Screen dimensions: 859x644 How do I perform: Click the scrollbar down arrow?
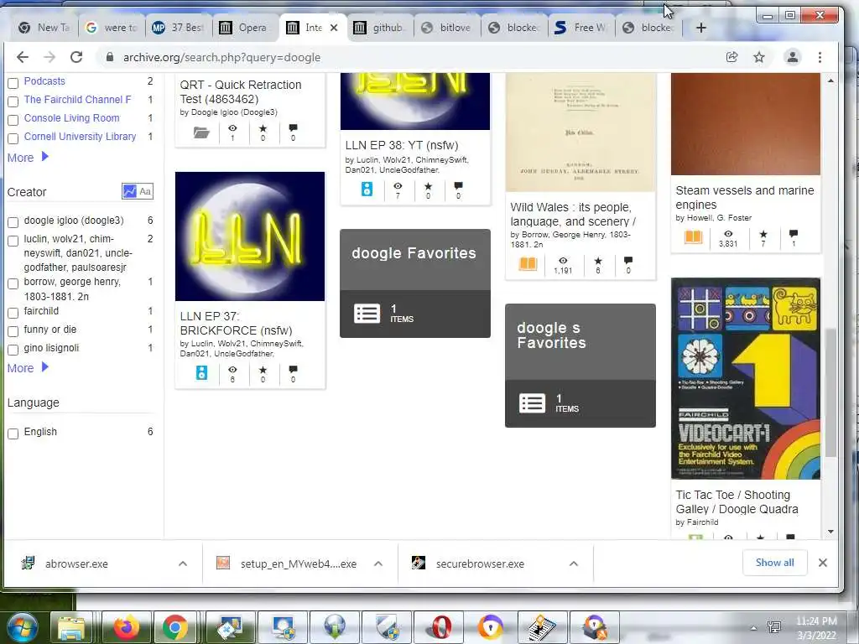[830, 531]
